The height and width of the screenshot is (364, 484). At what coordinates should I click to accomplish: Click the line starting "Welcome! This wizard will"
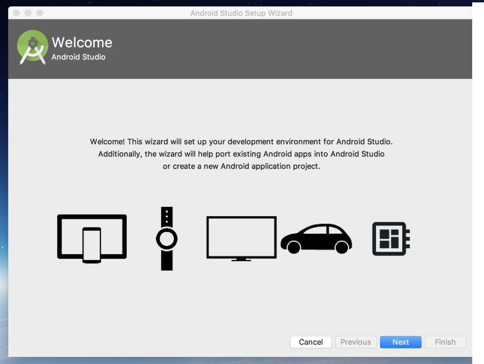[x=242, y=142]
